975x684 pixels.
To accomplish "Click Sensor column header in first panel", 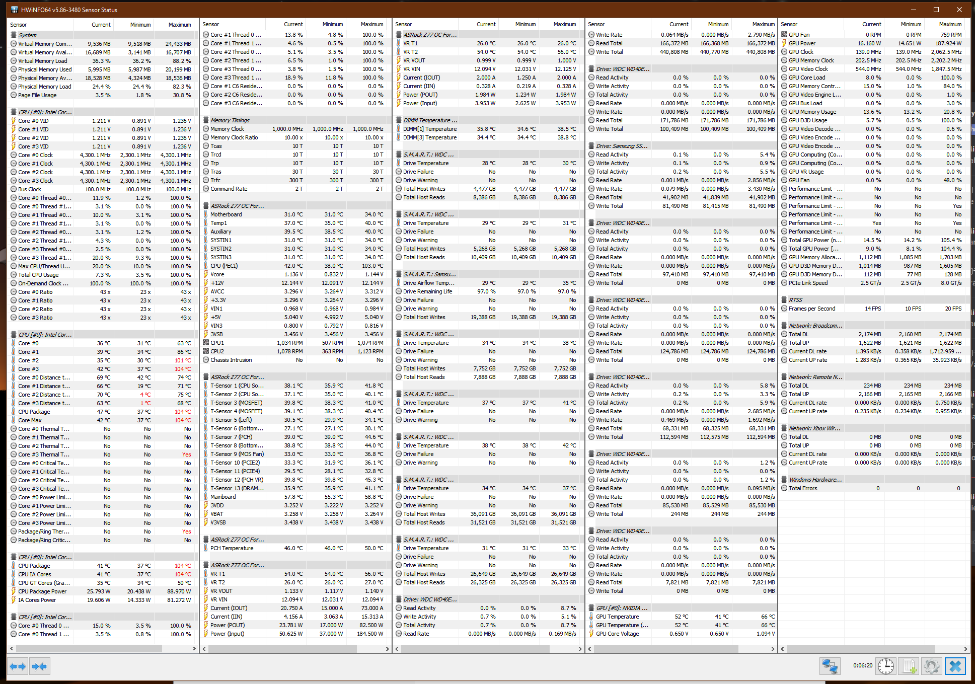I will [19, 25].
